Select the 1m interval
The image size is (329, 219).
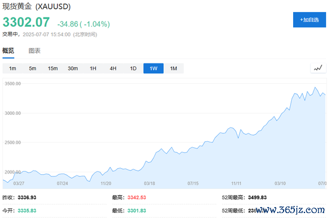(x=13, y=68)
